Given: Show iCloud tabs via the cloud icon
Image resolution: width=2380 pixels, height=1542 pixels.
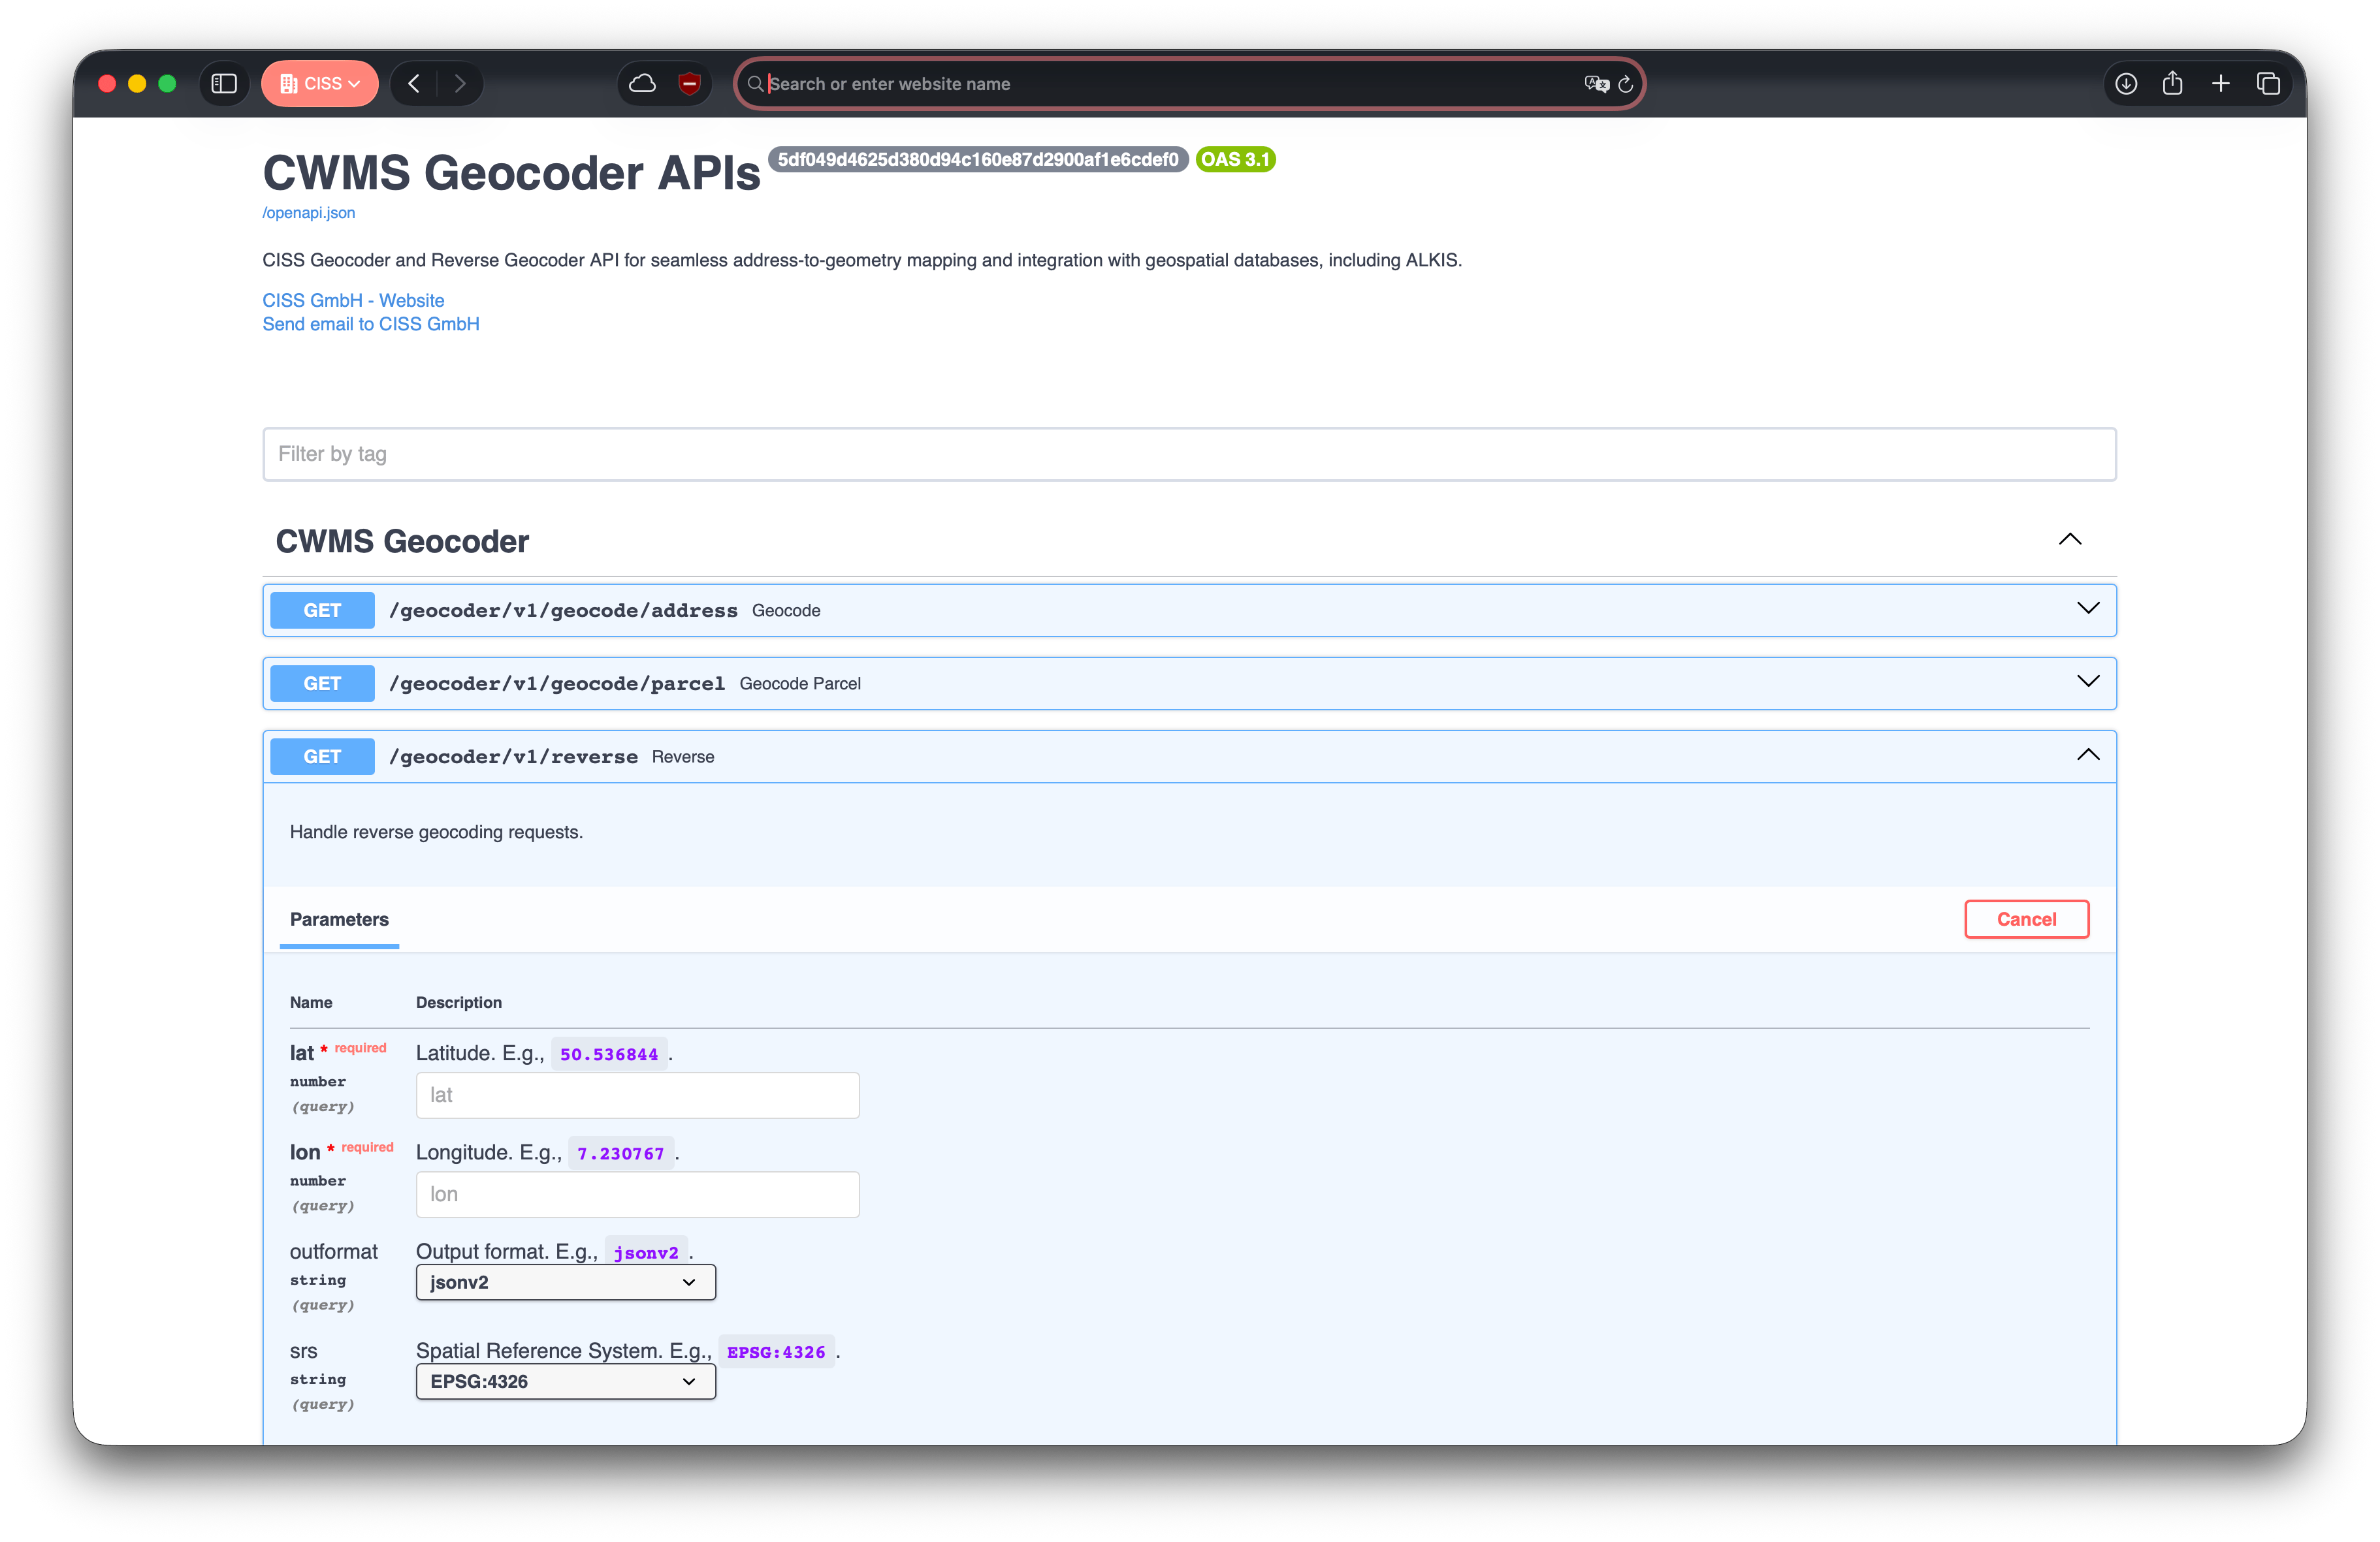Looking at the screenshot, I should 642,83.
